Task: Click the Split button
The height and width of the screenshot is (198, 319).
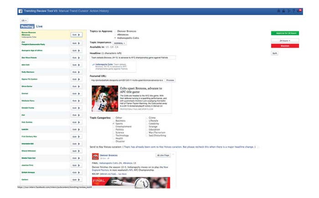Action: (x=275, y=53)
